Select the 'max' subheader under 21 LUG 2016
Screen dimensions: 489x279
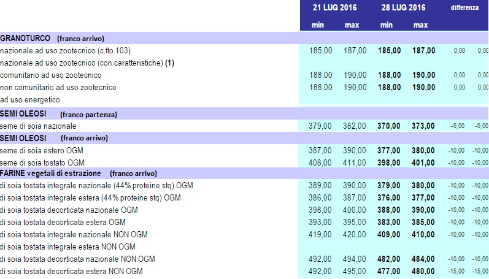coord(352,25)
